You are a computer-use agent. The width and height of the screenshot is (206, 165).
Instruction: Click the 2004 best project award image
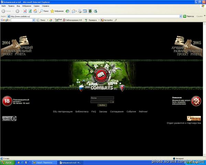pos(17,46)
